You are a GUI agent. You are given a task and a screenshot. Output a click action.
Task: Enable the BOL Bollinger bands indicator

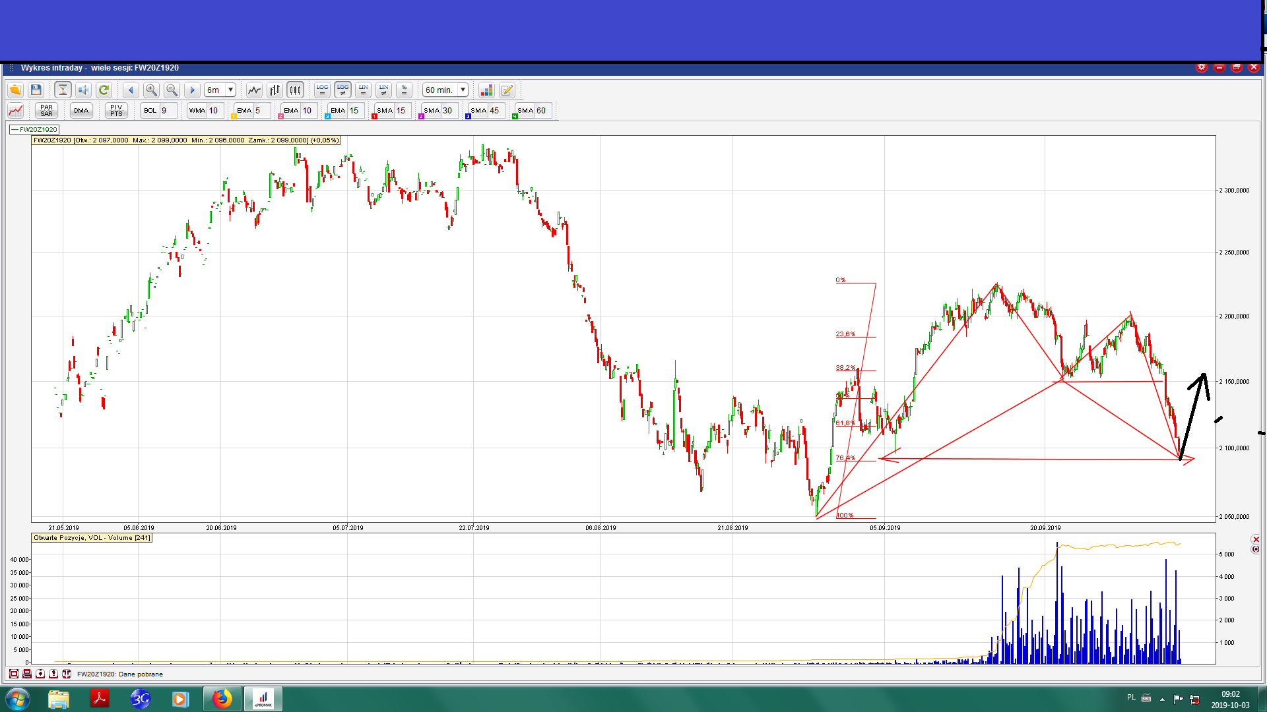[x=150, y=110]
